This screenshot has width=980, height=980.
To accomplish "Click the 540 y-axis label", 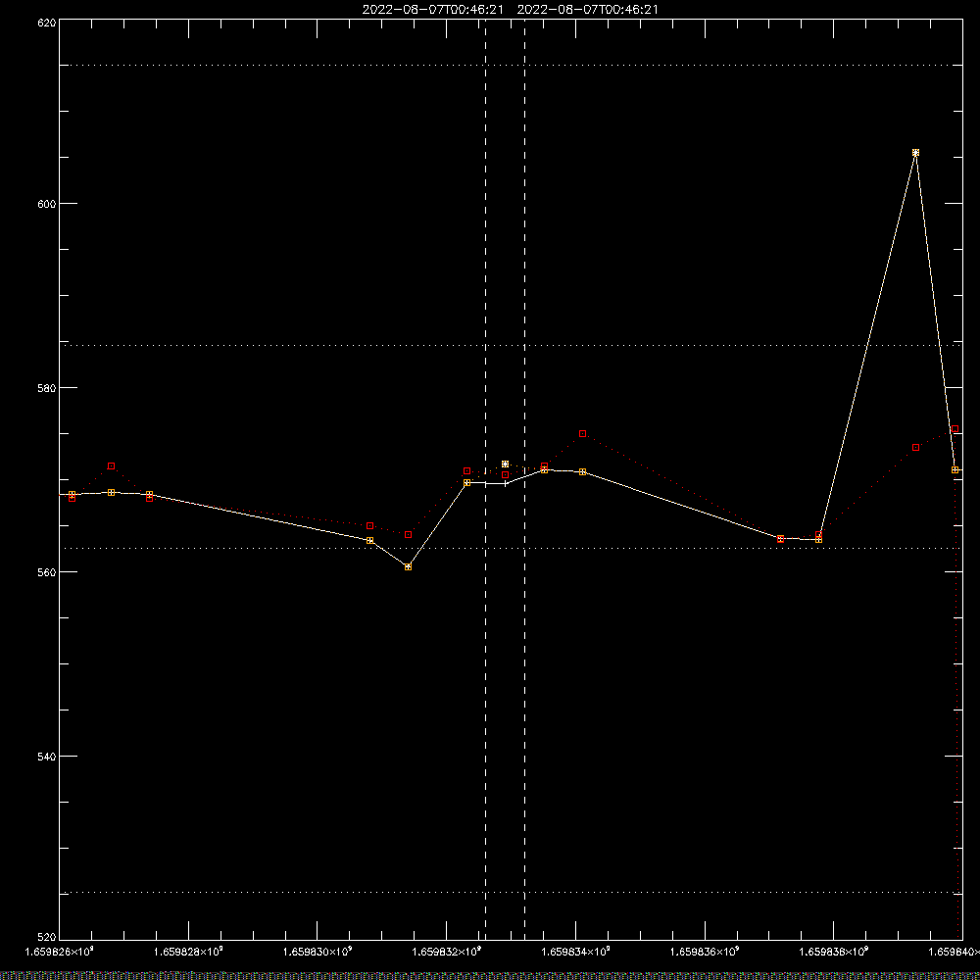I will coord(47,757).
